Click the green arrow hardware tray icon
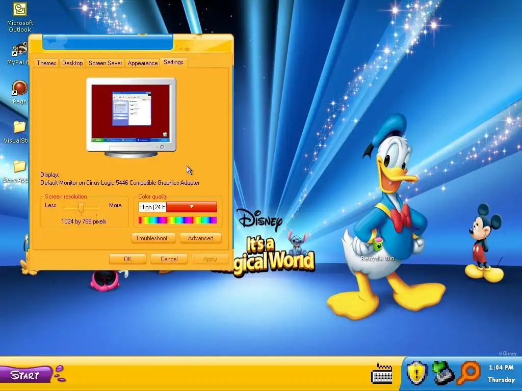Image resolution: width=522 pixels, height=391 pixels. tap(443, 373)
